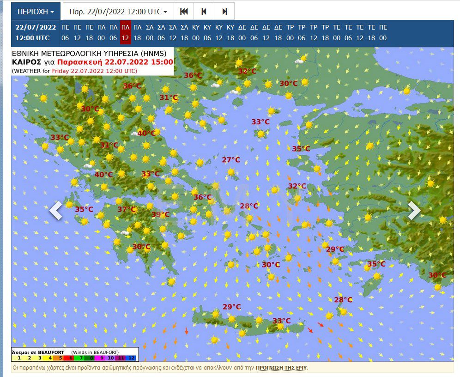Screen dimensions: 460x377
Task: Click the right arrow on the map
Action: pyautogui.click(x=414, y=211)
